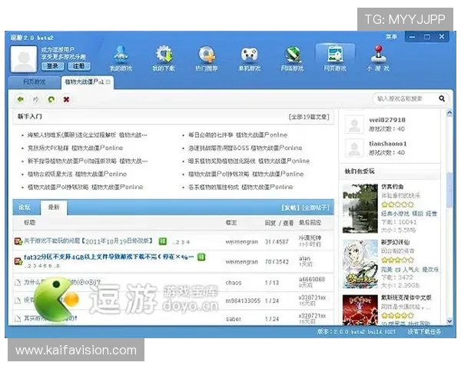This screenshot has width=461, height=369.
Task: Click the grey forward arrow button
Action: (36, 99)
